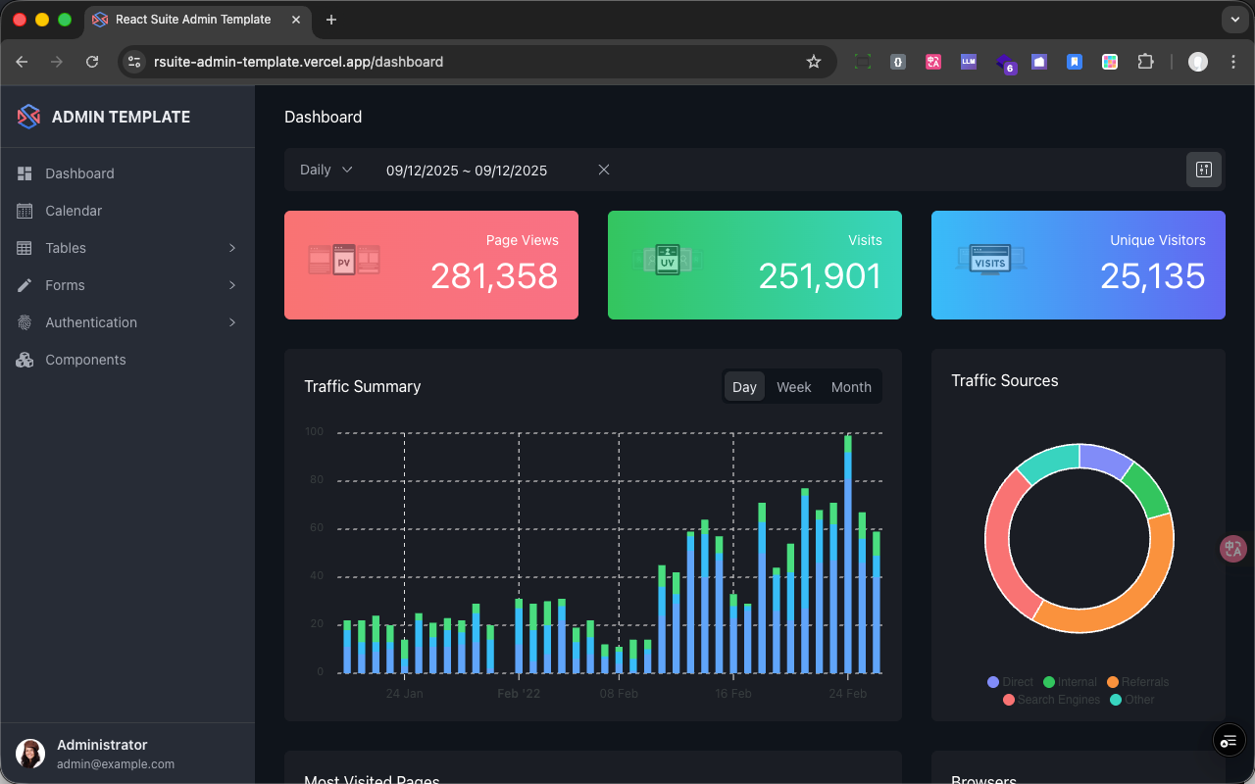Open the Forms menu item

(65, 285)
